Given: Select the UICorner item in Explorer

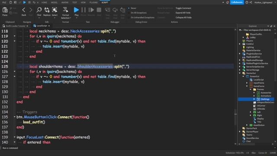Looking at the screenshot, I should point(261,106).
